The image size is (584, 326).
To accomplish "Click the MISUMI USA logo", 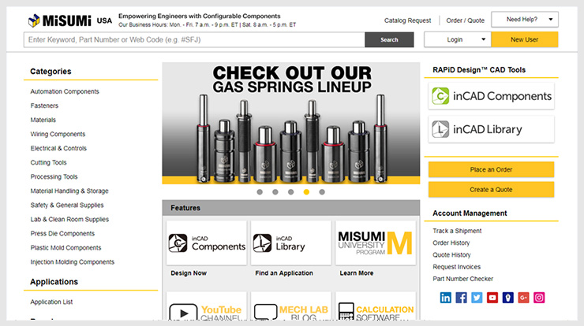I will coord(70,20).
